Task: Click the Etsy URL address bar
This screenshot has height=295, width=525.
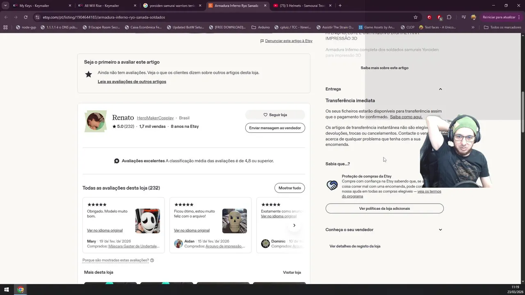Action: [226, 17]
